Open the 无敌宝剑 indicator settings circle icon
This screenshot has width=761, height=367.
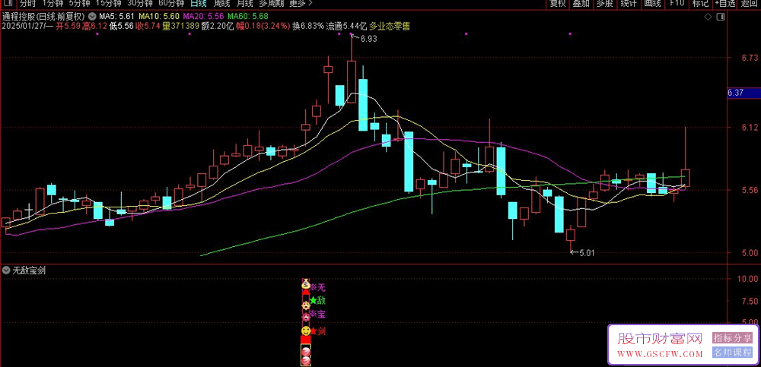pyautogui.click(x=6, y=271)
